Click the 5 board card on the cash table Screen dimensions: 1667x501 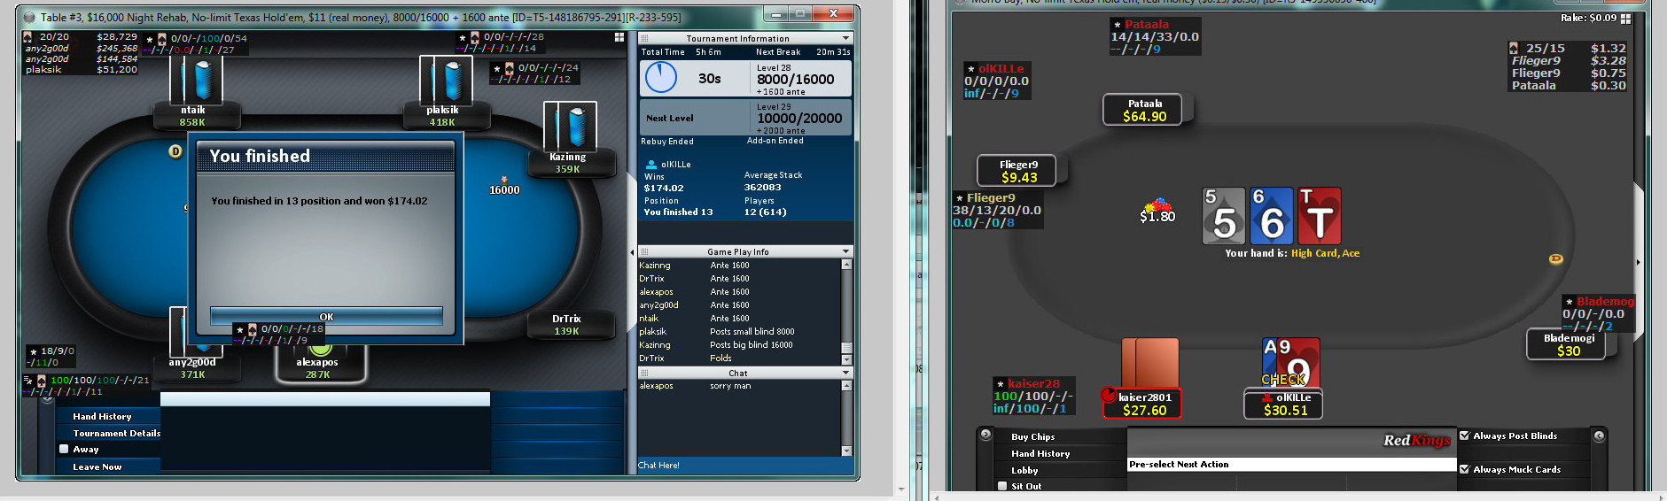click(1224, 216)
